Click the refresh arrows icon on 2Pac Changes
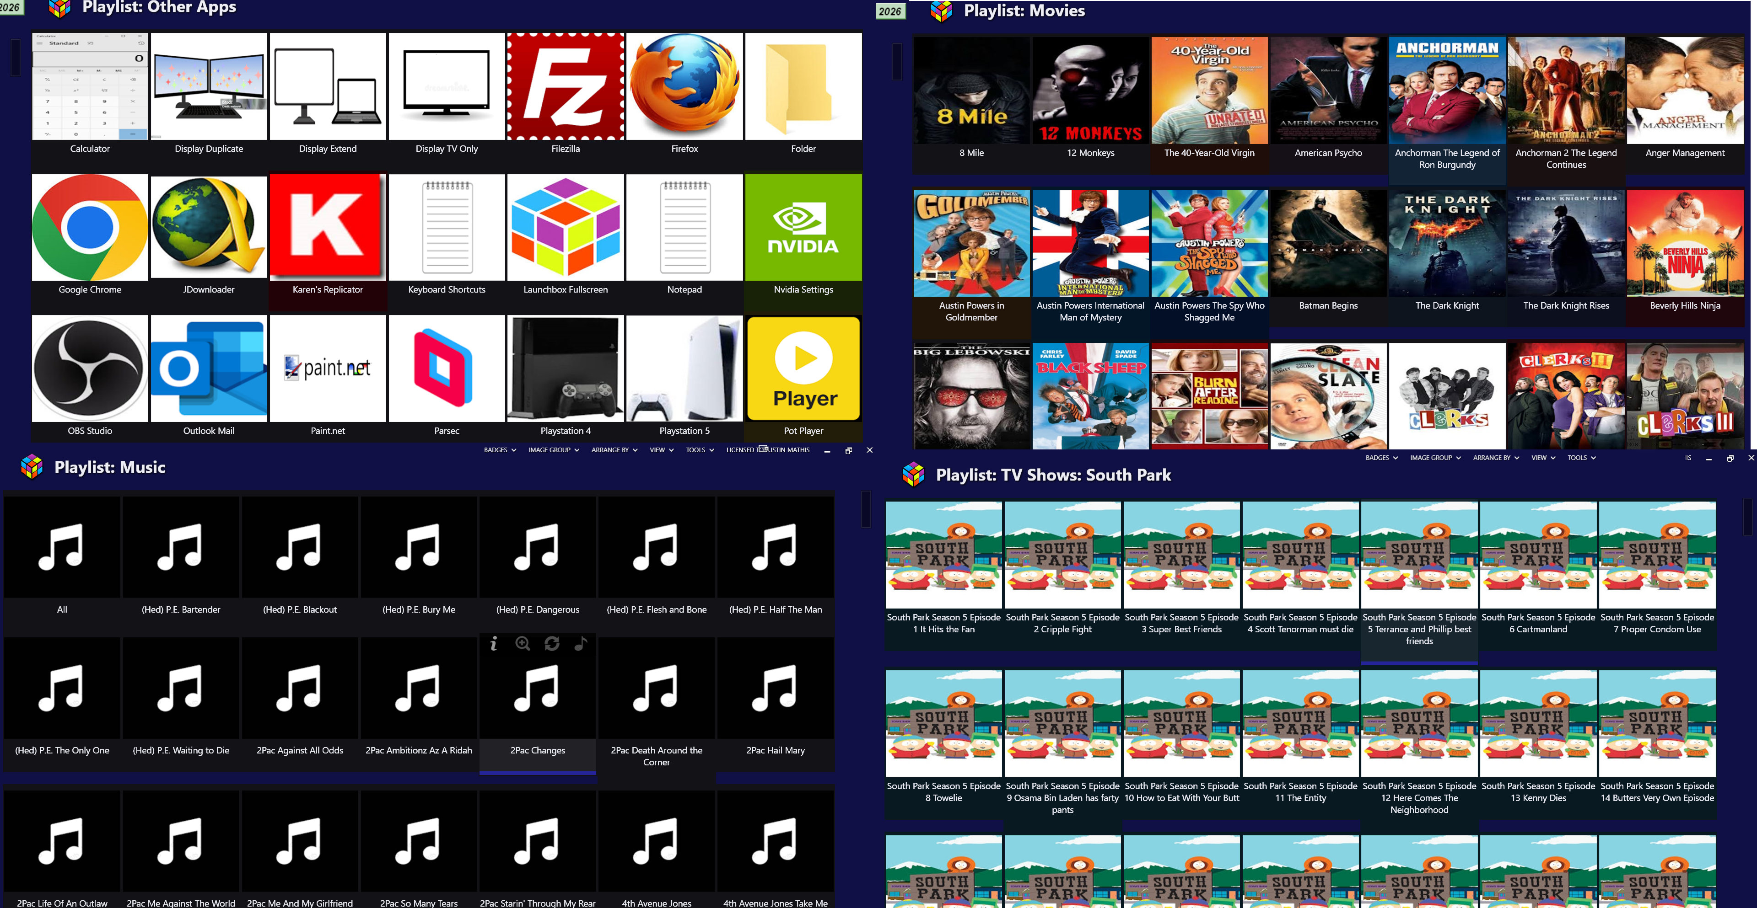The height and width of the screenshot is (908, 1757). pyautogui.click(x=552, y=643)
